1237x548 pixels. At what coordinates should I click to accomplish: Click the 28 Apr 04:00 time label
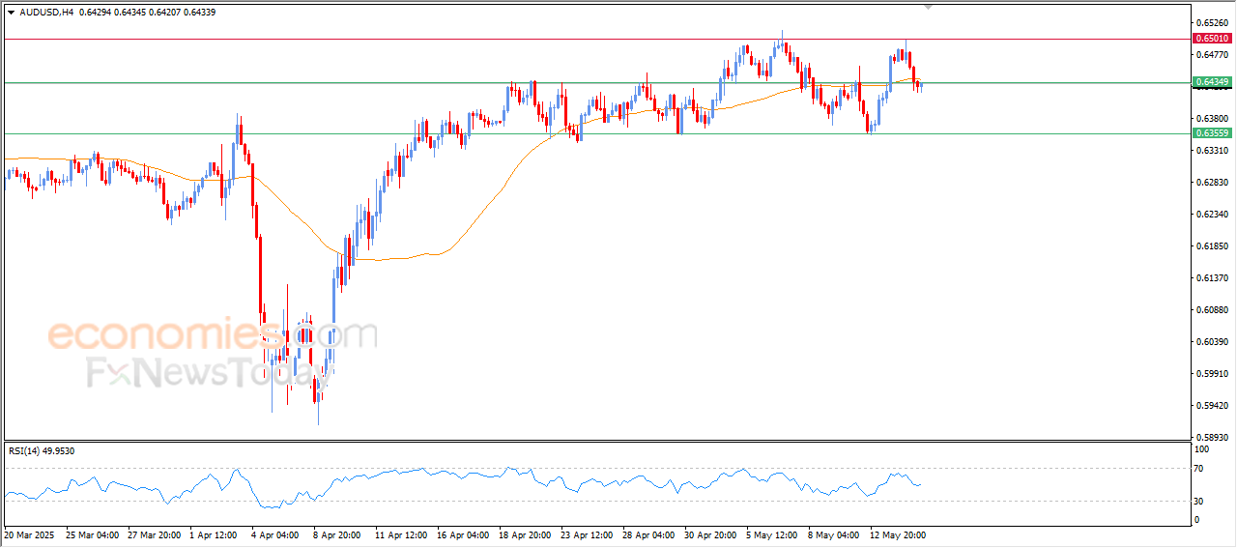click(x=649, y=534)
